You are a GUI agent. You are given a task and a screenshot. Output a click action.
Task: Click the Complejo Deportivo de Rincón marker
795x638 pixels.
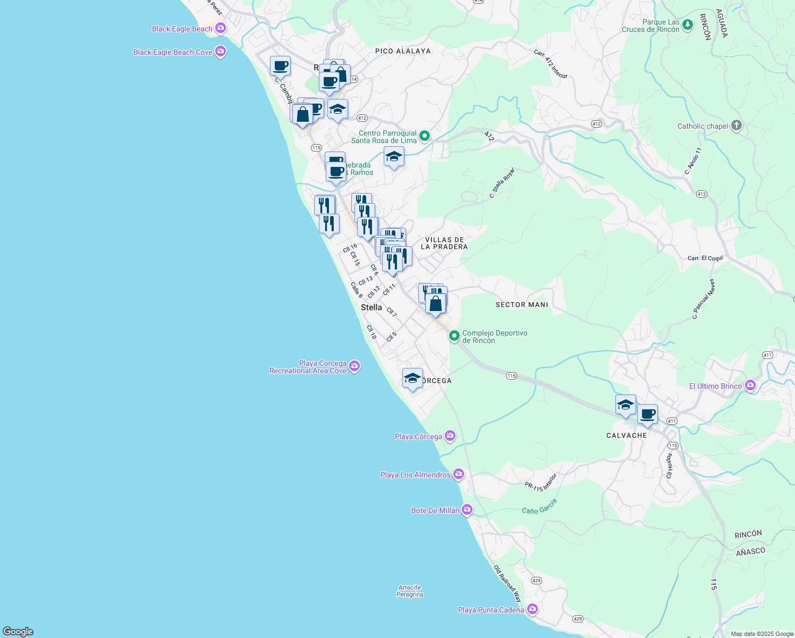click(x=454, y=337)
